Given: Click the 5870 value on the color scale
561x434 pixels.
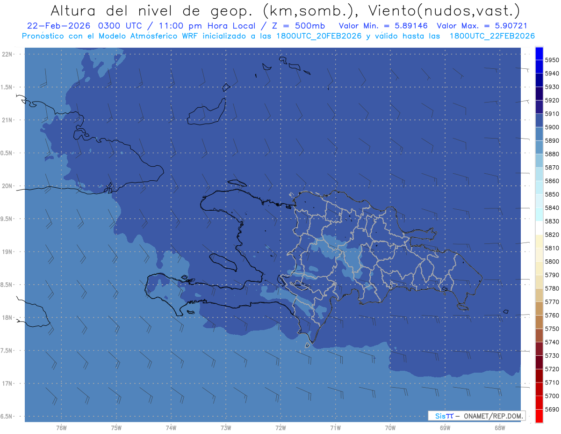Looking at the screenshot, I should 552,167.
